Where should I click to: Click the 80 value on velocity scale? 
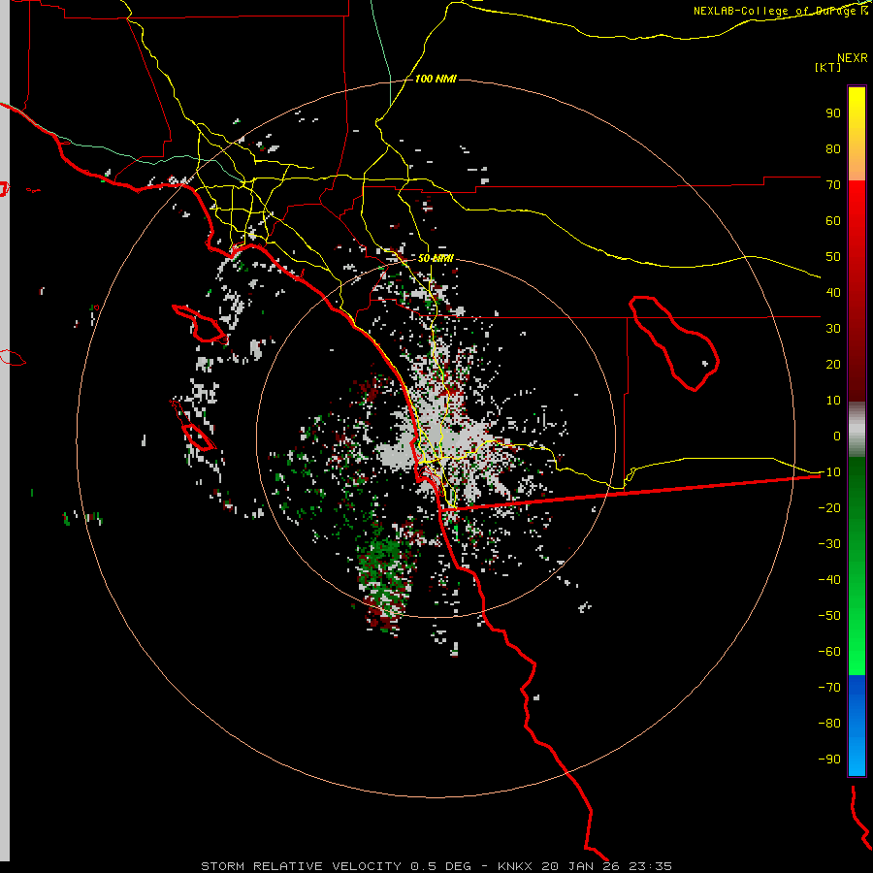tap(833, 148)
